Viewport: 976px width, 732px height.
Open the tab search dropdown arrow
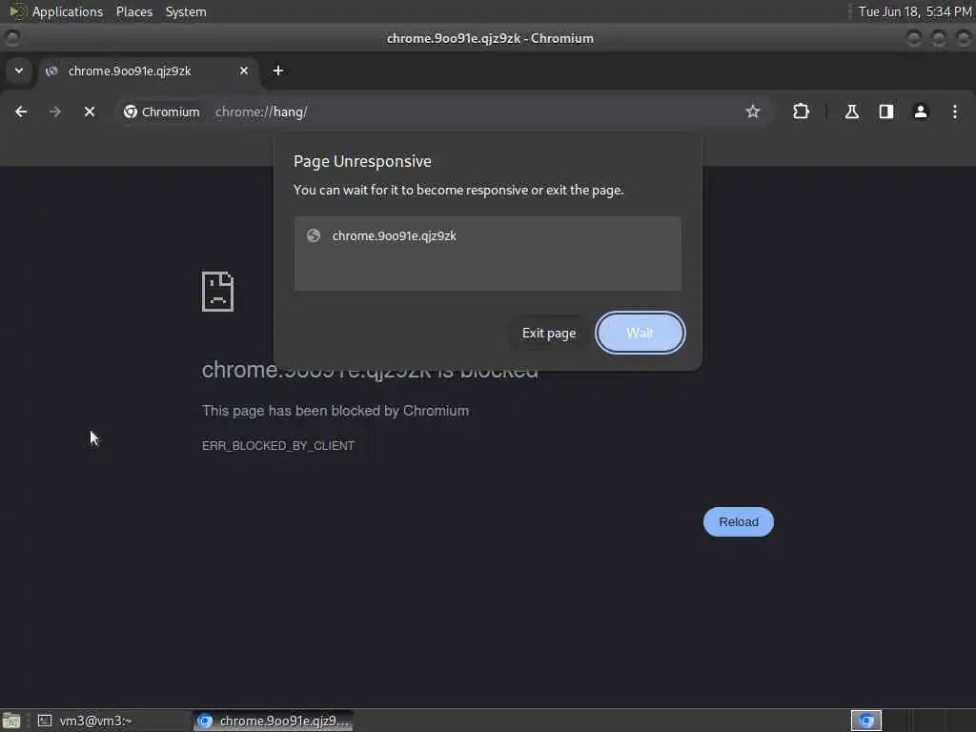[x=19, y=71]
